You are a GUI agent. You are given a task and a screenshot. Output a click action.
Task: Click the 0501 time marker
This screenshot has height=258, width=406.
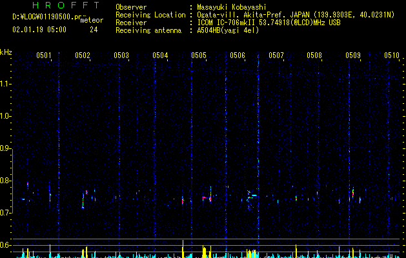(x=44, y=55)
